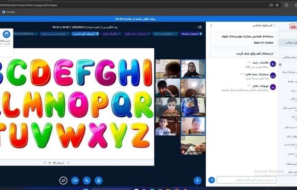
Task: Open the three-dot chat options menu
Action: click(x=211, y=25)
